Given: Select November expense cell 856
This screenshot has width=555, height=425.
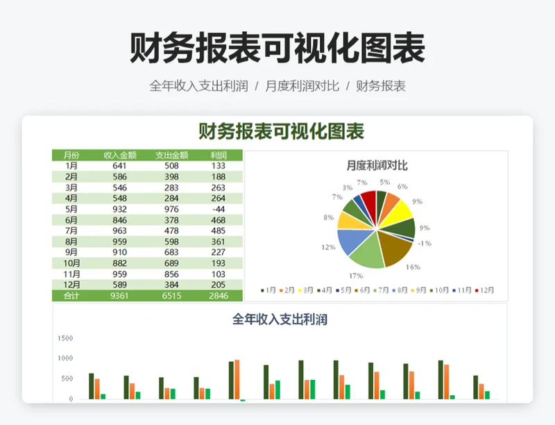Looking at the screenshot, I should [171, 274].
